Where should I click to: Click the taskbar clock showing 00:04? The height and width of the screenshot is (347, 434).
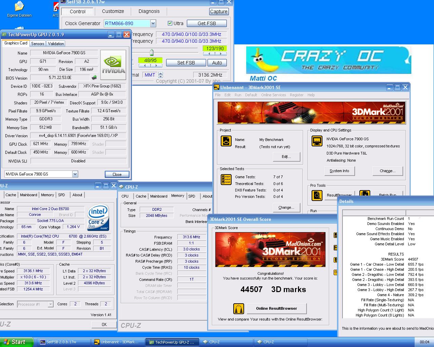pos(424,342)
